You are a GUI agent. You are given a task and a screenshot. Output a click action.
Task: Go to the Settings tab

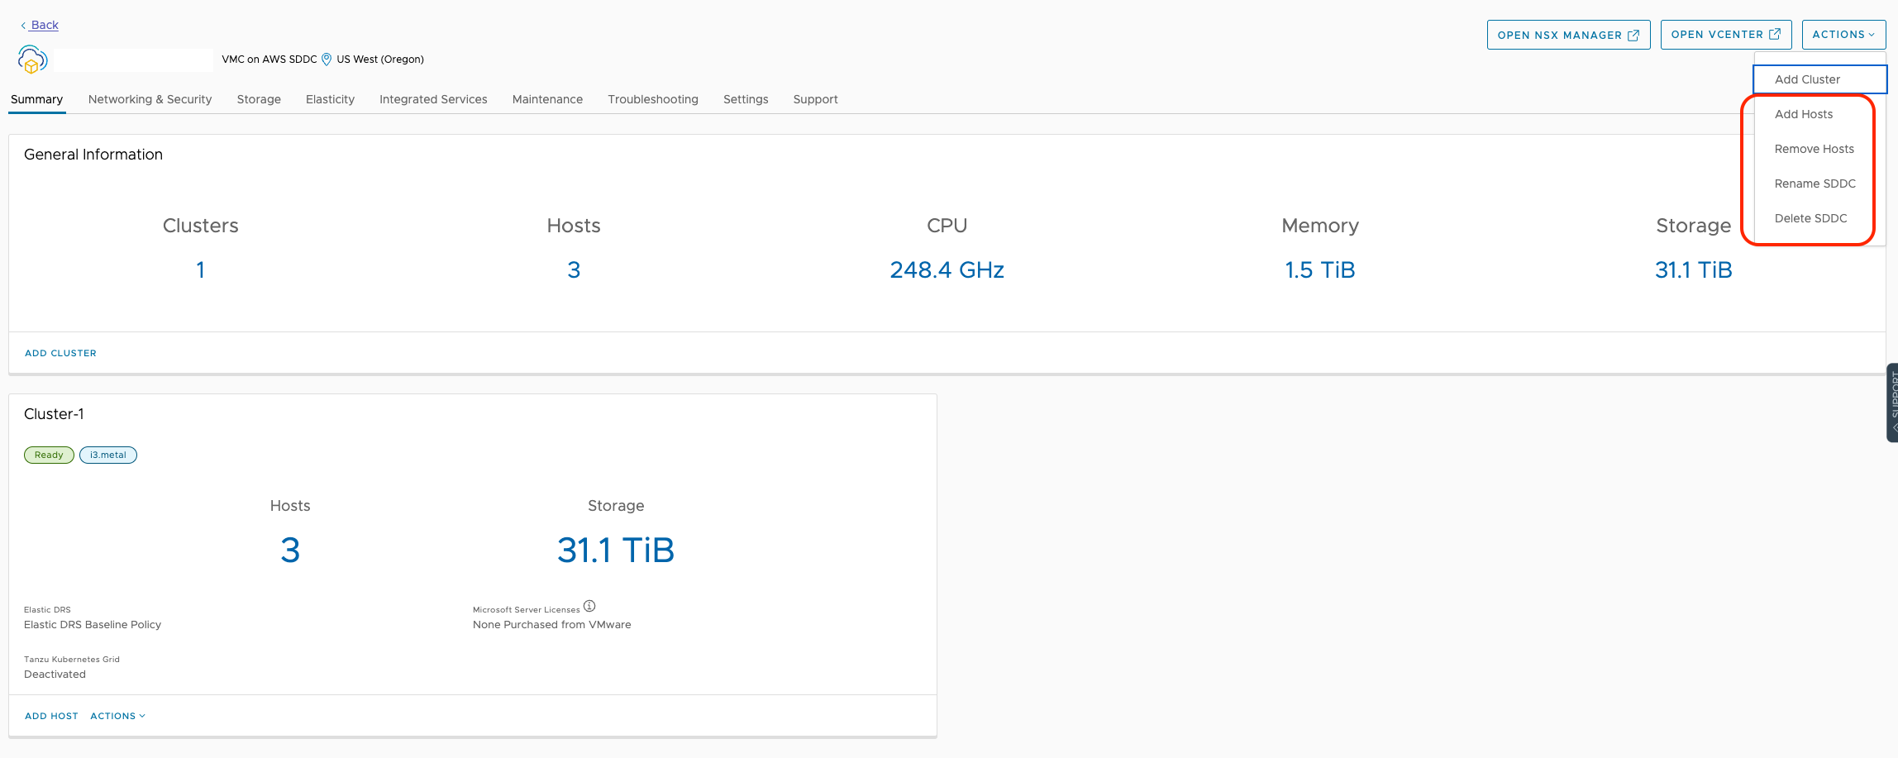[746, 99]
